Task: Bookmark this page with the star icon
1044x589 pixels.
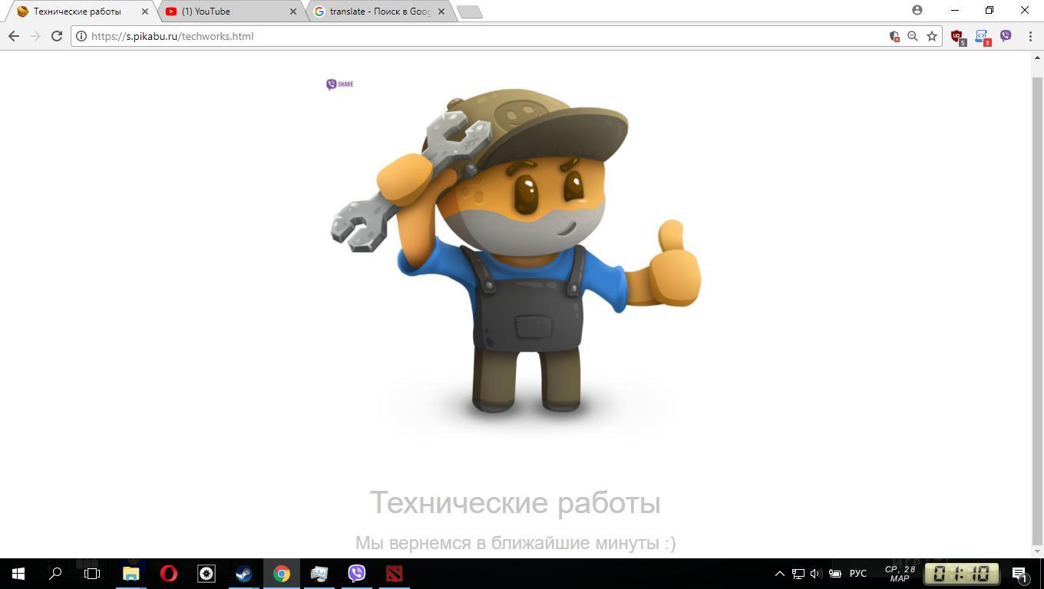Action: pyautogui.click(x=932, y=36)
